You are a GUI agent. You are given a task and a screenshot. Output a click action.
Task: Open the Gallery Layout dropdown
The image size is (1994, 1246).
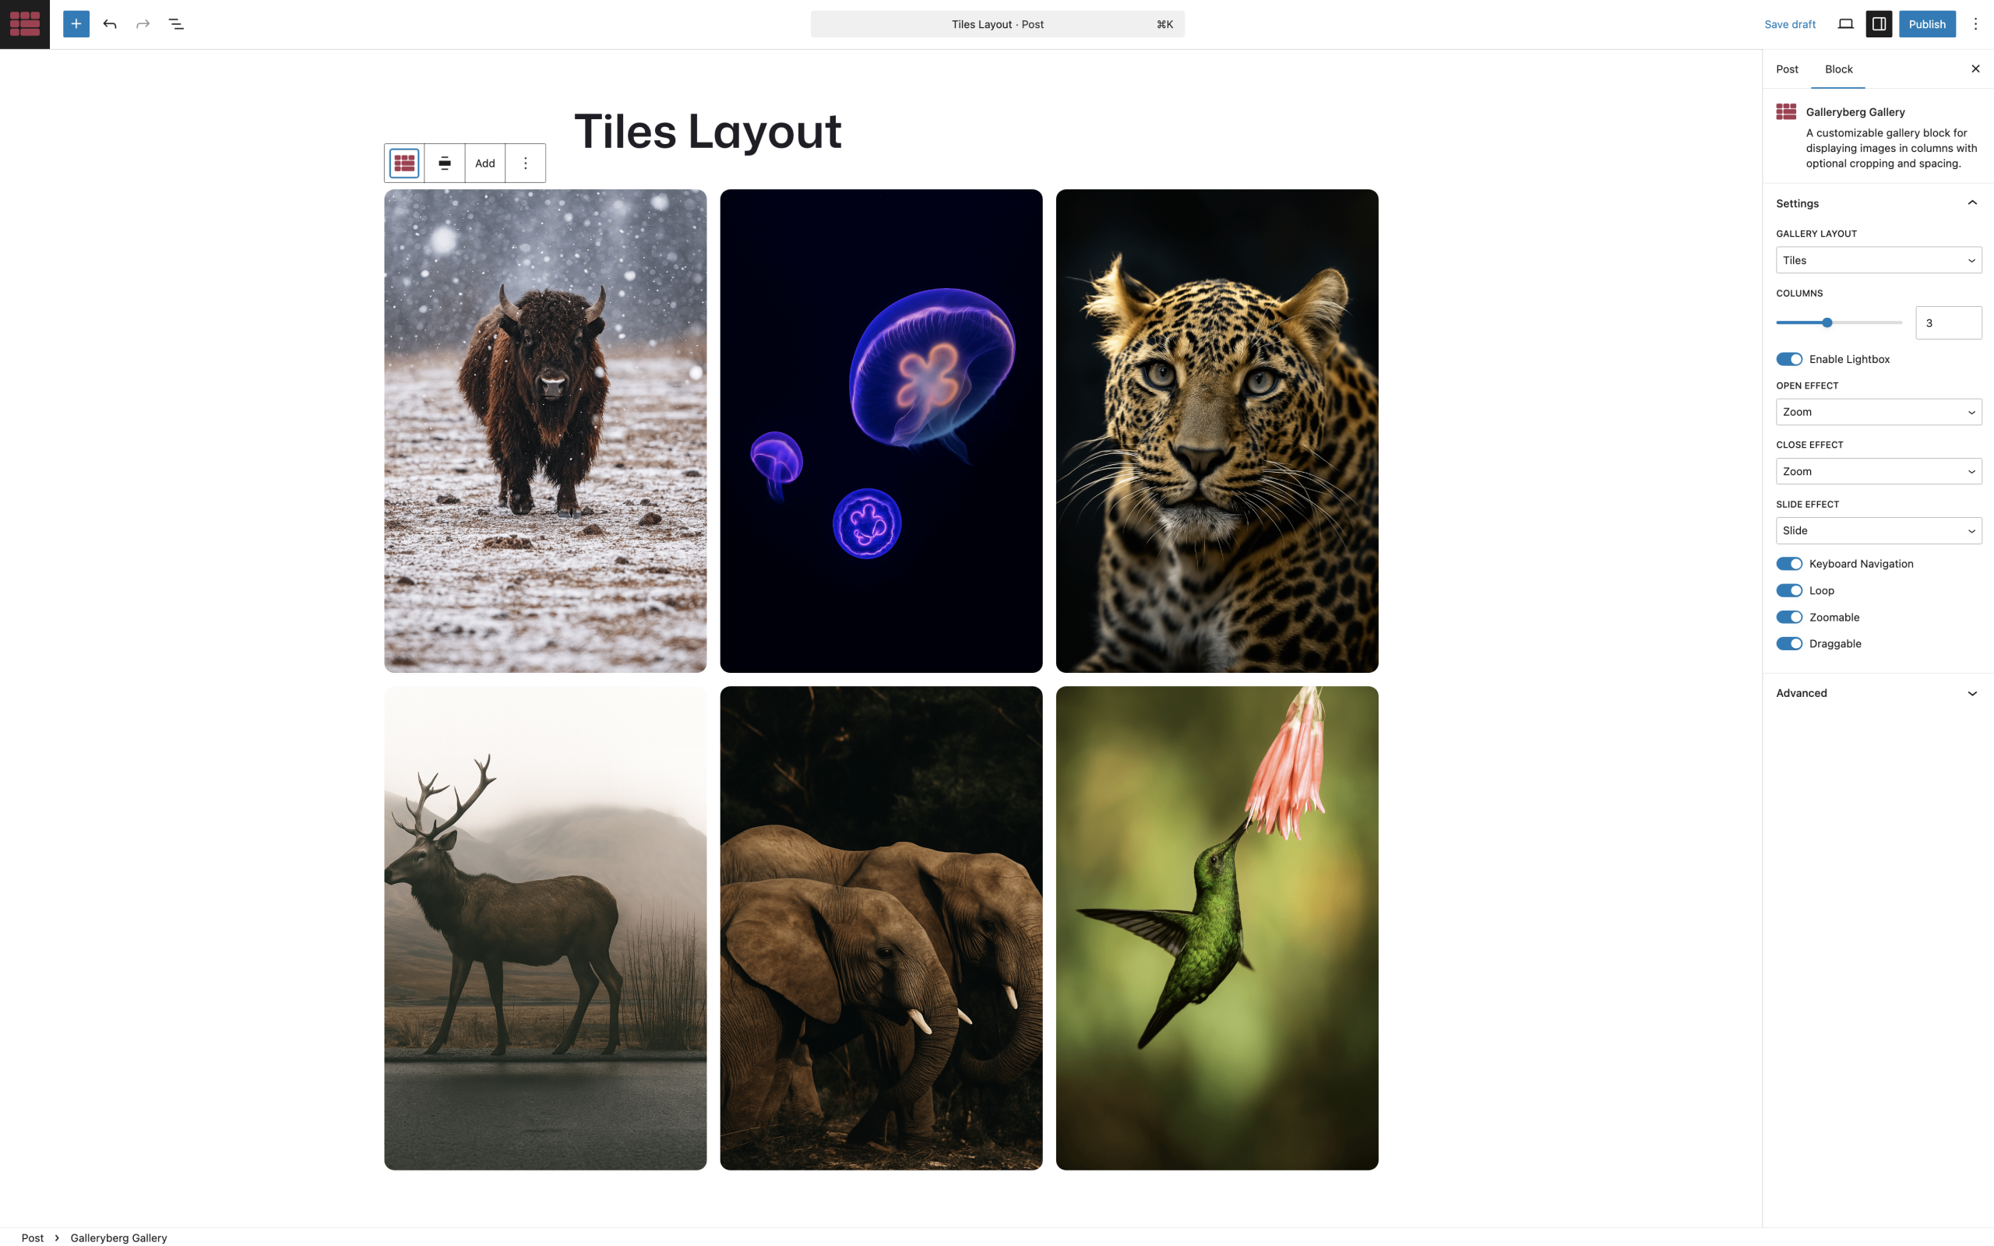(x=1878, y=259)
